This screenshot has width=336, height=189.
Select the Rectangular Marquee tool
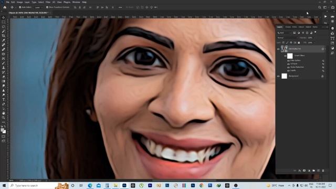coord(4,22)
